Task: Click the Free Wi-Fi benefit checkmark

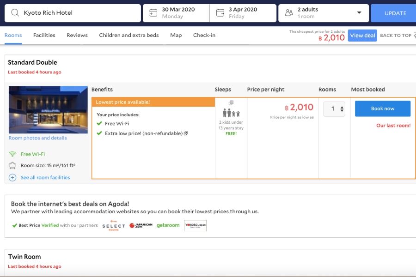Action: point(99,123)
